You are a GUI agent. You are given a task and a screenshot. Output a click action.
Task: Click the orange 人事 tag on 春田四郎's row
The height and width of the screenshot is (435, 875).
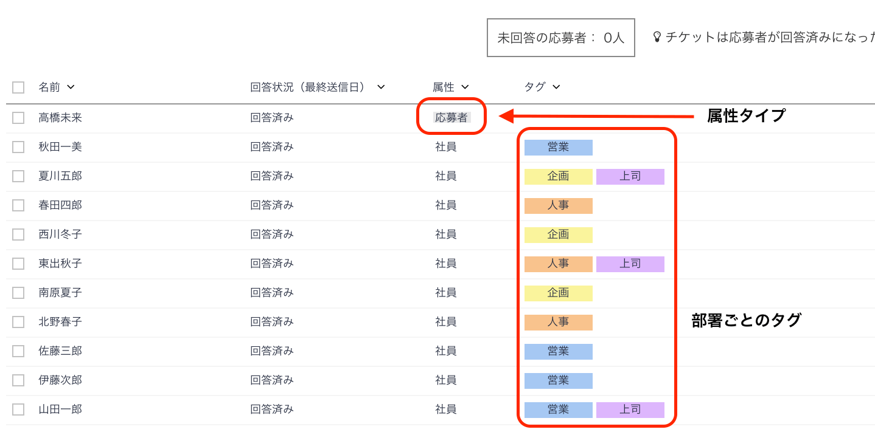558,205
